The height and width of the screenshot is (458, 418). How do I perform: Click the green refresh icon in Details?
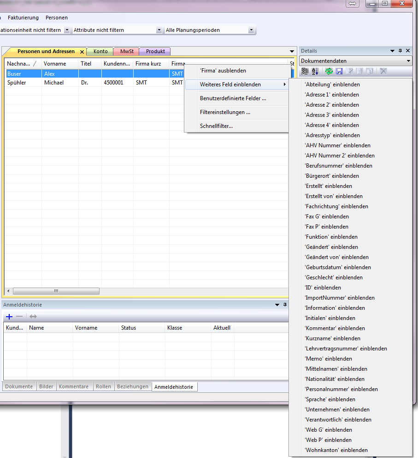coord(329,71)
